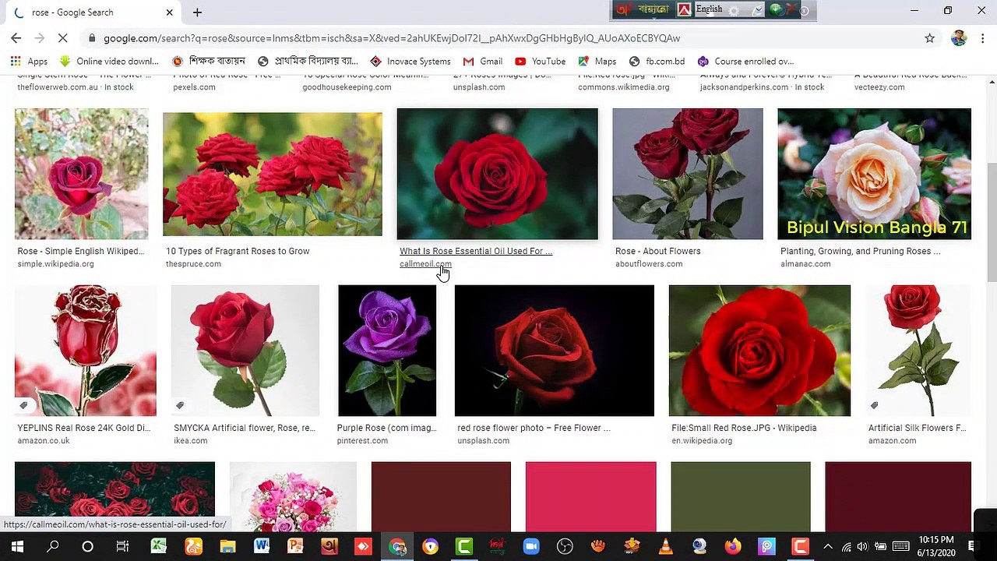
Task: Open the many red roses image in bottom row
Action: (x=114, y=489)
